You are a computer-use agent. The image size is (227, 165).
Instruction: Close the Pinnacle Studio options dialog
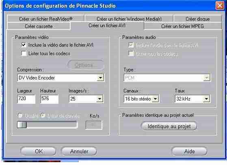pos(220,6)
